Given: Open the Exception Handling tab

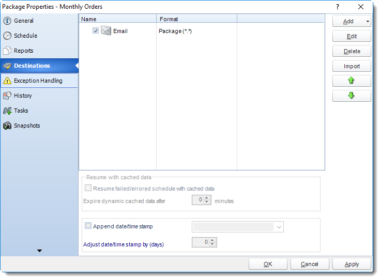Looking at the screenshot, I should coord(39,81).
